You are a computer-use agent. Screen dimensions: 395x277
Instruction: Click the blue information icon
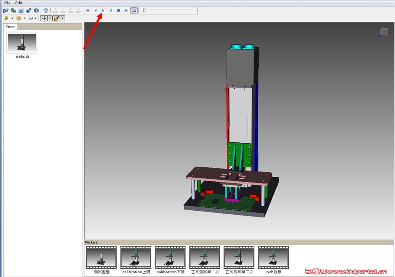36,11
